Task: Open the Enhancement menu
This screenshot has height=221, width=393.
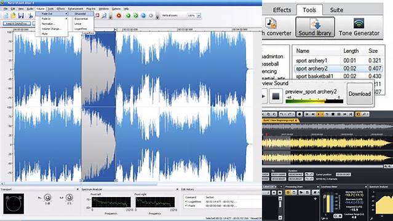Action: [x=75, y=9]
